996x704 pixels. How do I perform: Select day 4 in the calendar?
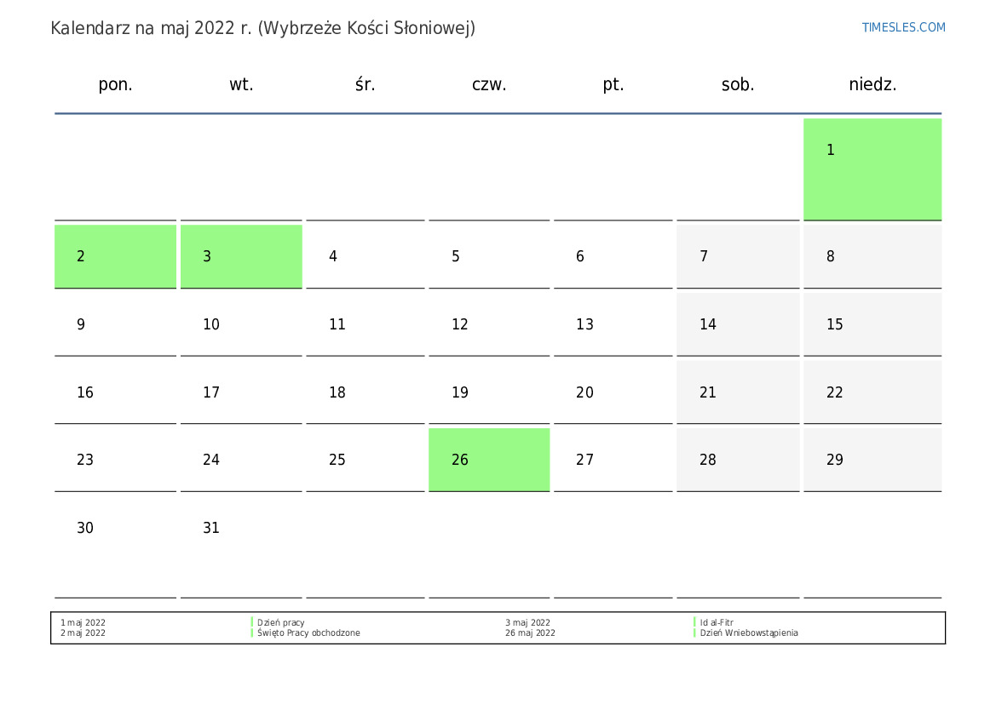pyautogui.click(x=366, y=256)
